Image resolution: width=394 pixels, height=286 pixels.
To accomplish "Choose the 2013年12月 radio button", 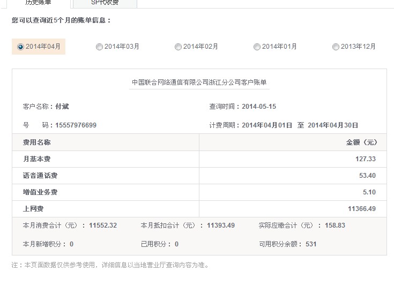I will coord(336,47).
